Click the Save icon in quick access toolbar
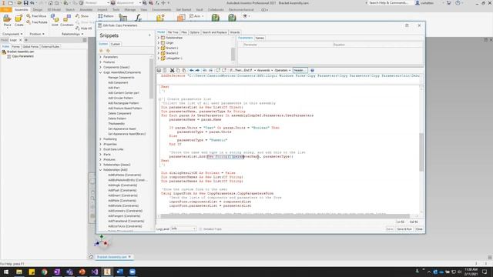 [25, 3]
